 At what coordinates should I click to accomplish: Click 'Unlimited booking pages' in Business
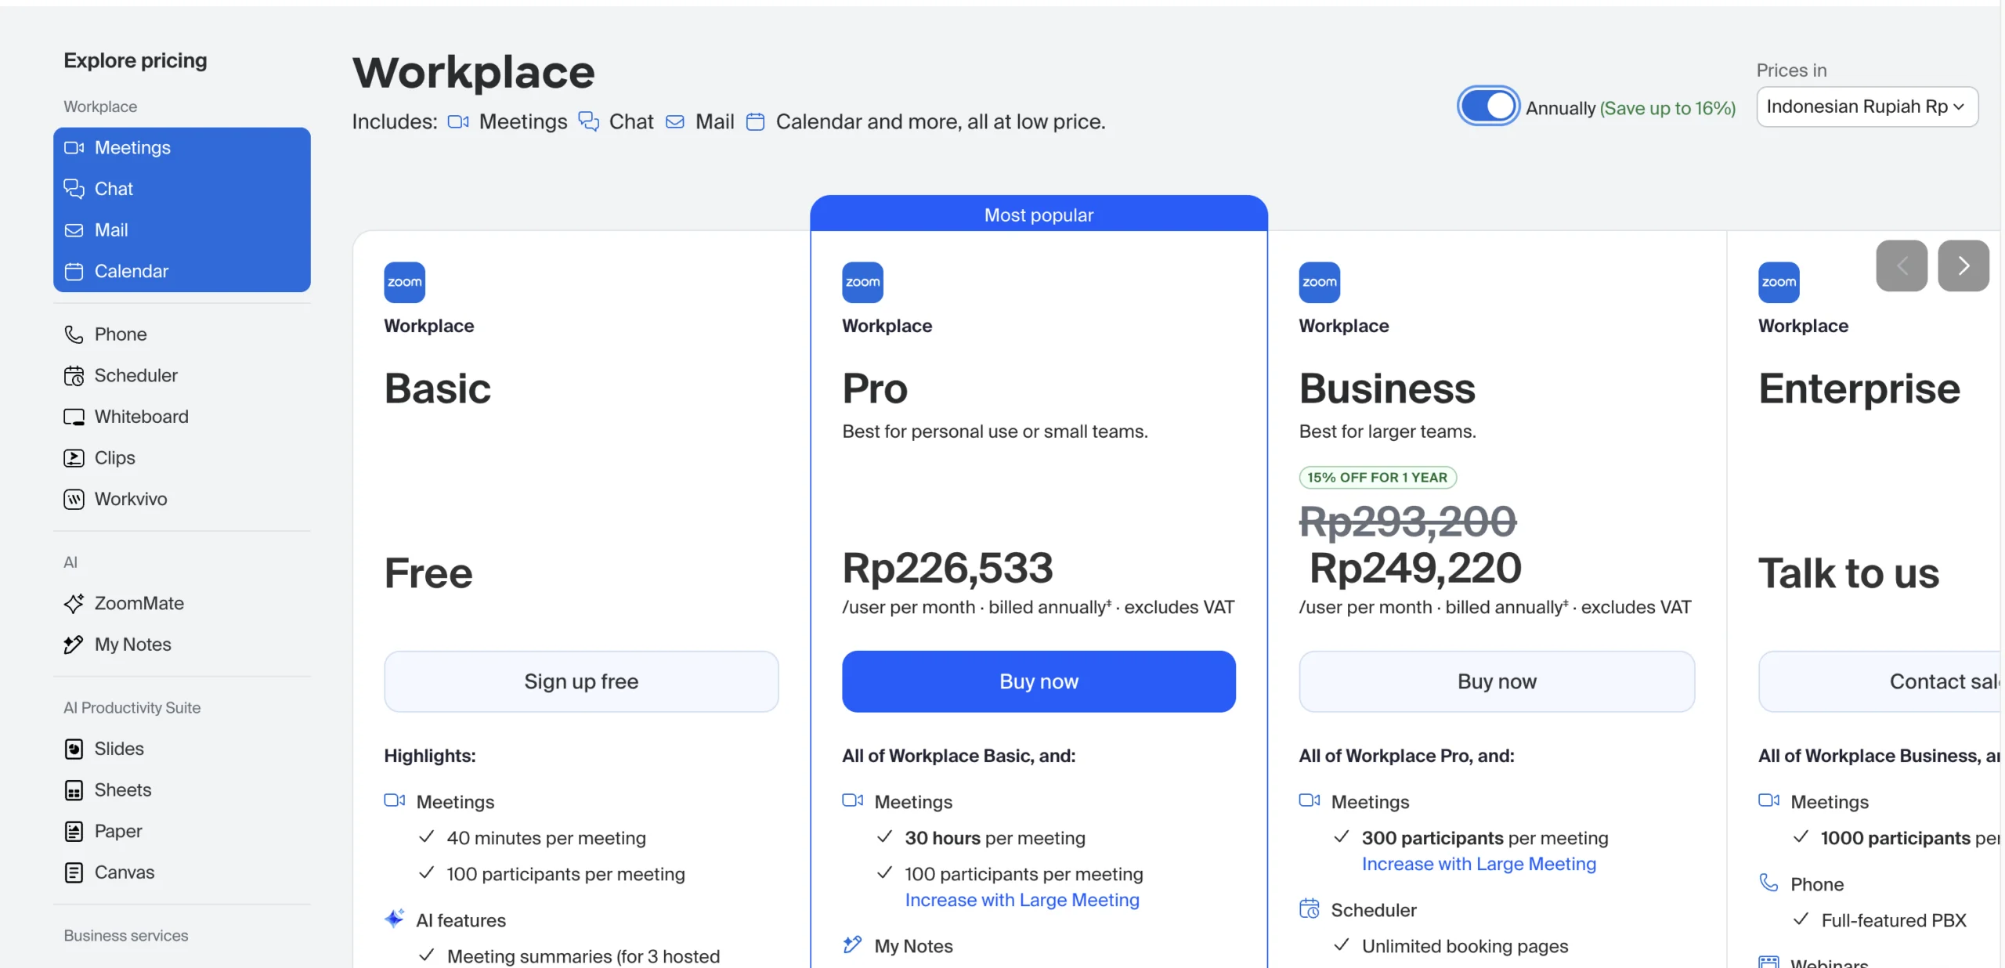[x=1465, y=946]
